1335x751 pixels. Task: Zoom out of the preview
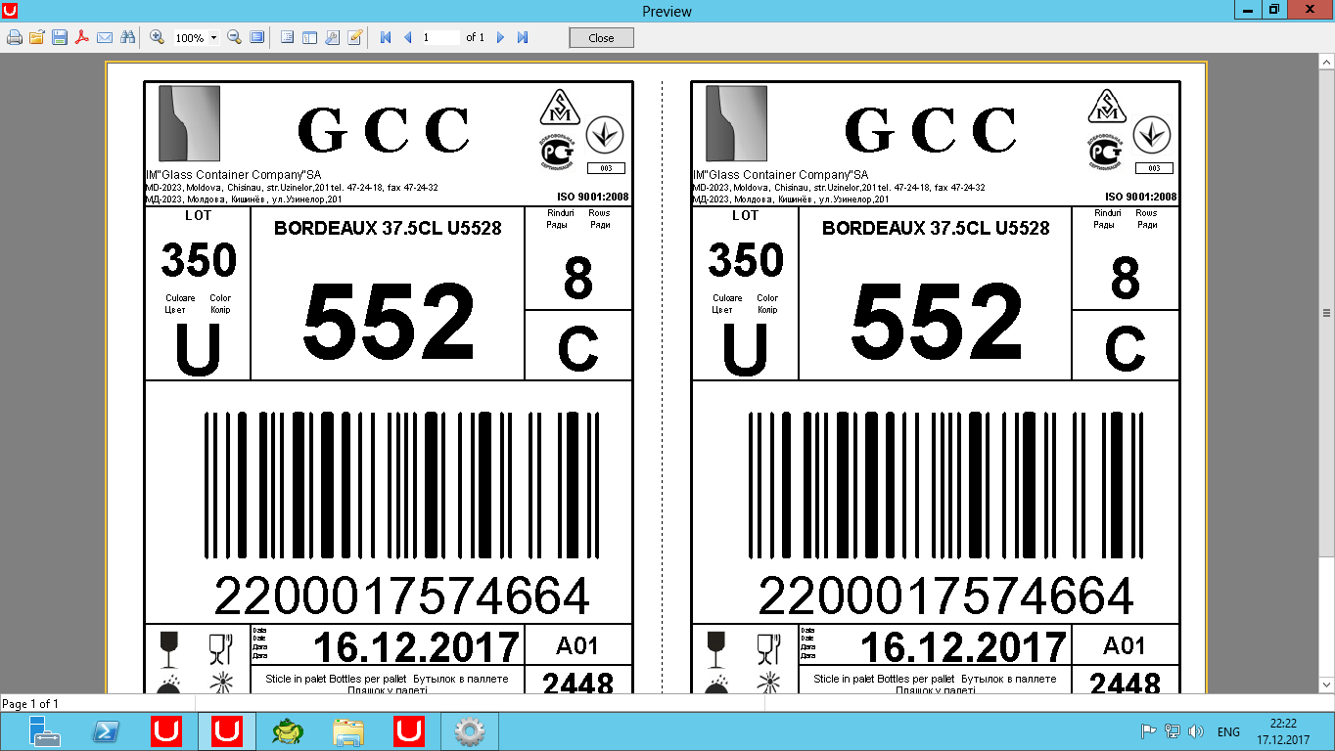click(x=235, y=37)
